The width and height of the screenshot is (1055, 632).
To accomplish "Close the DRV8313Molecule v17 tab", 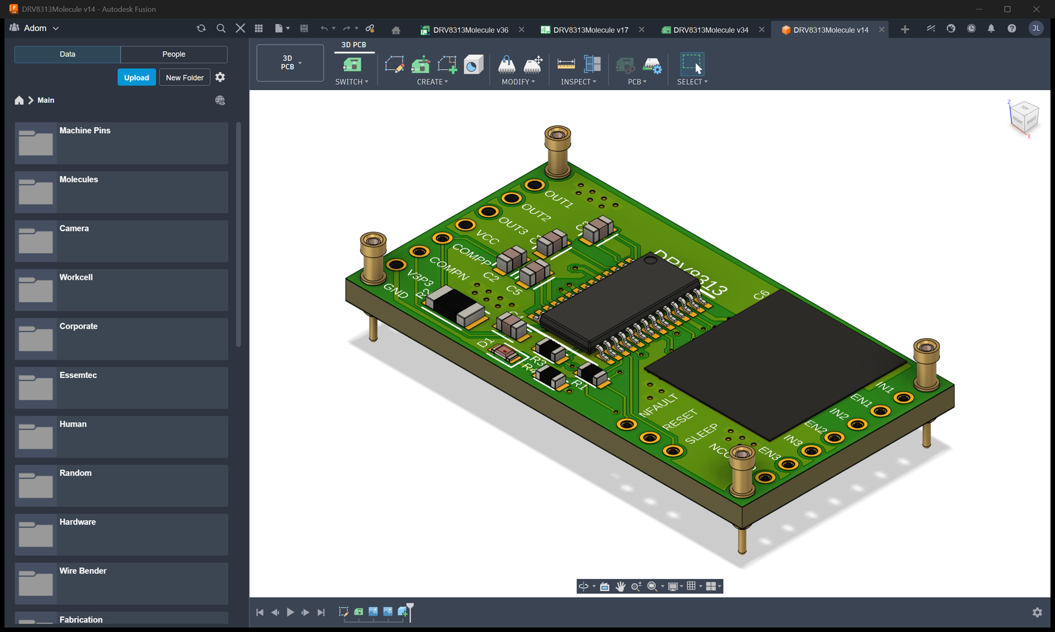I will [x=641, y=30].
